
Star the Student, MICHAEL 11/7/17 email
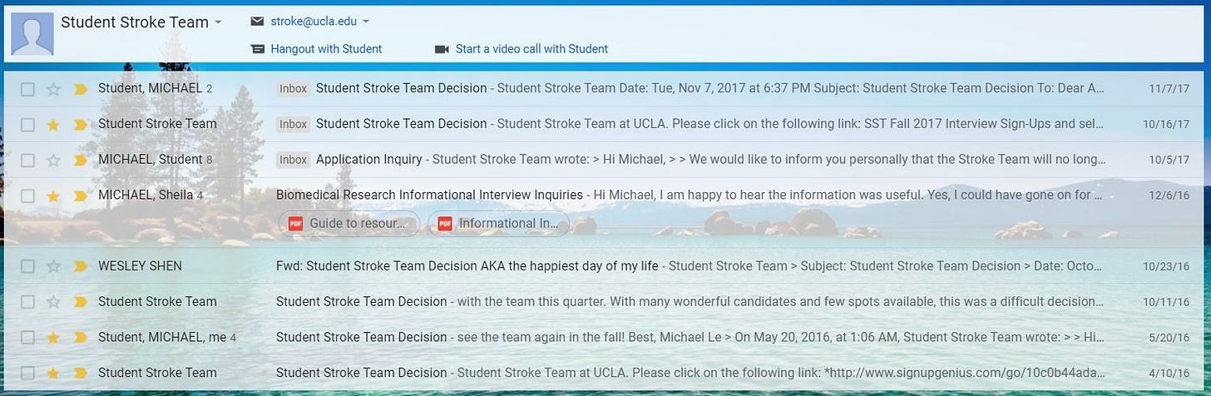53,88
